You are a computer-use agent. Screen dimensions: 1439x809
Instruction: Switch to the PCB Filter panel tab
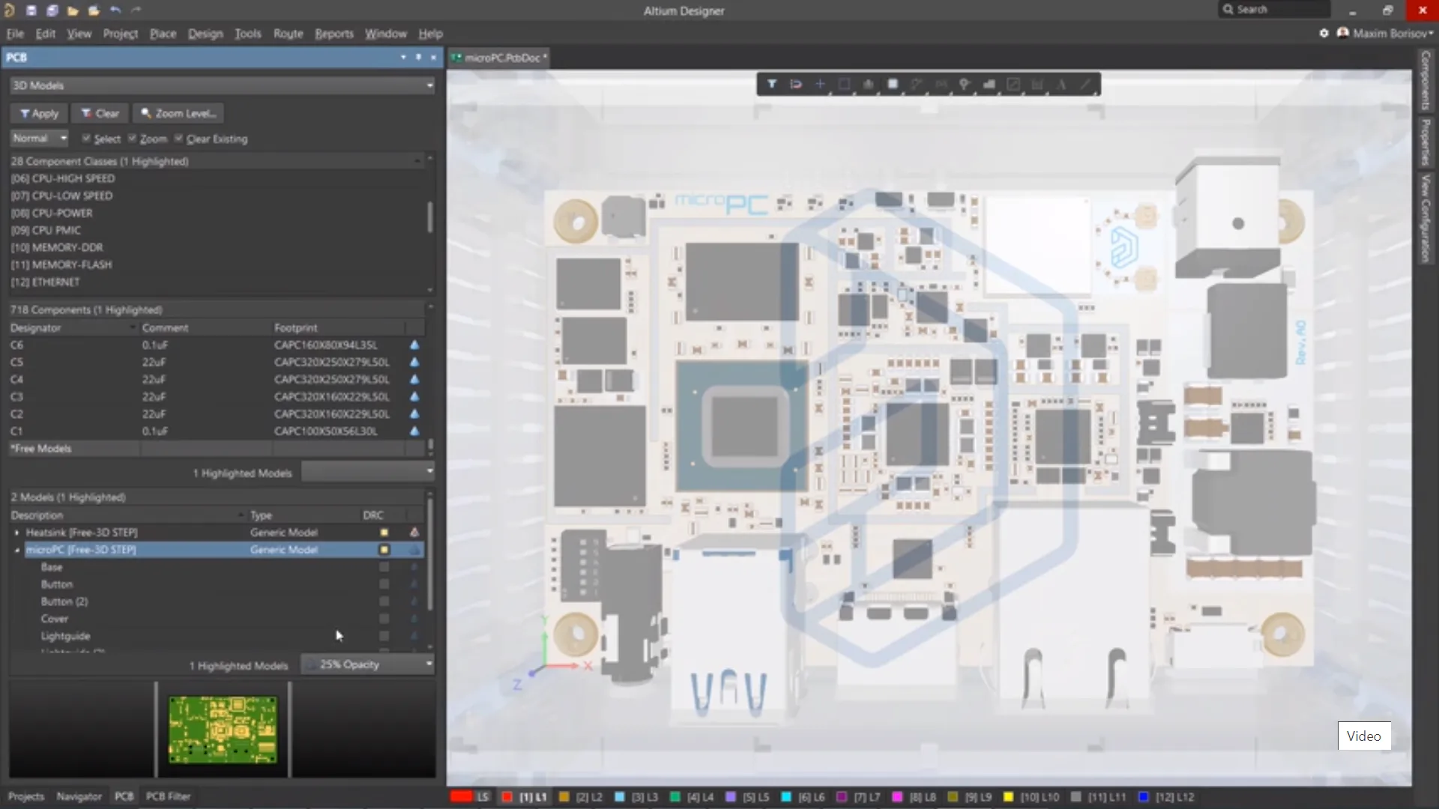(x=168, y=796)
